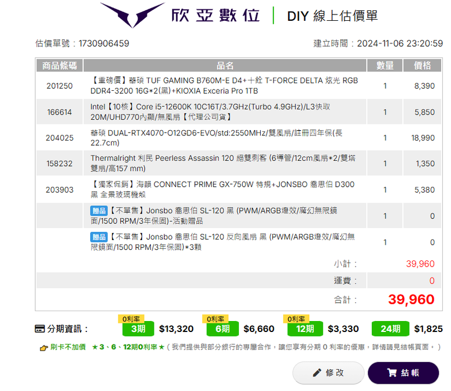Click the 0利率 tag above 12期
The height and width of the screenshot is (391, 451).
tap(296, 319)
